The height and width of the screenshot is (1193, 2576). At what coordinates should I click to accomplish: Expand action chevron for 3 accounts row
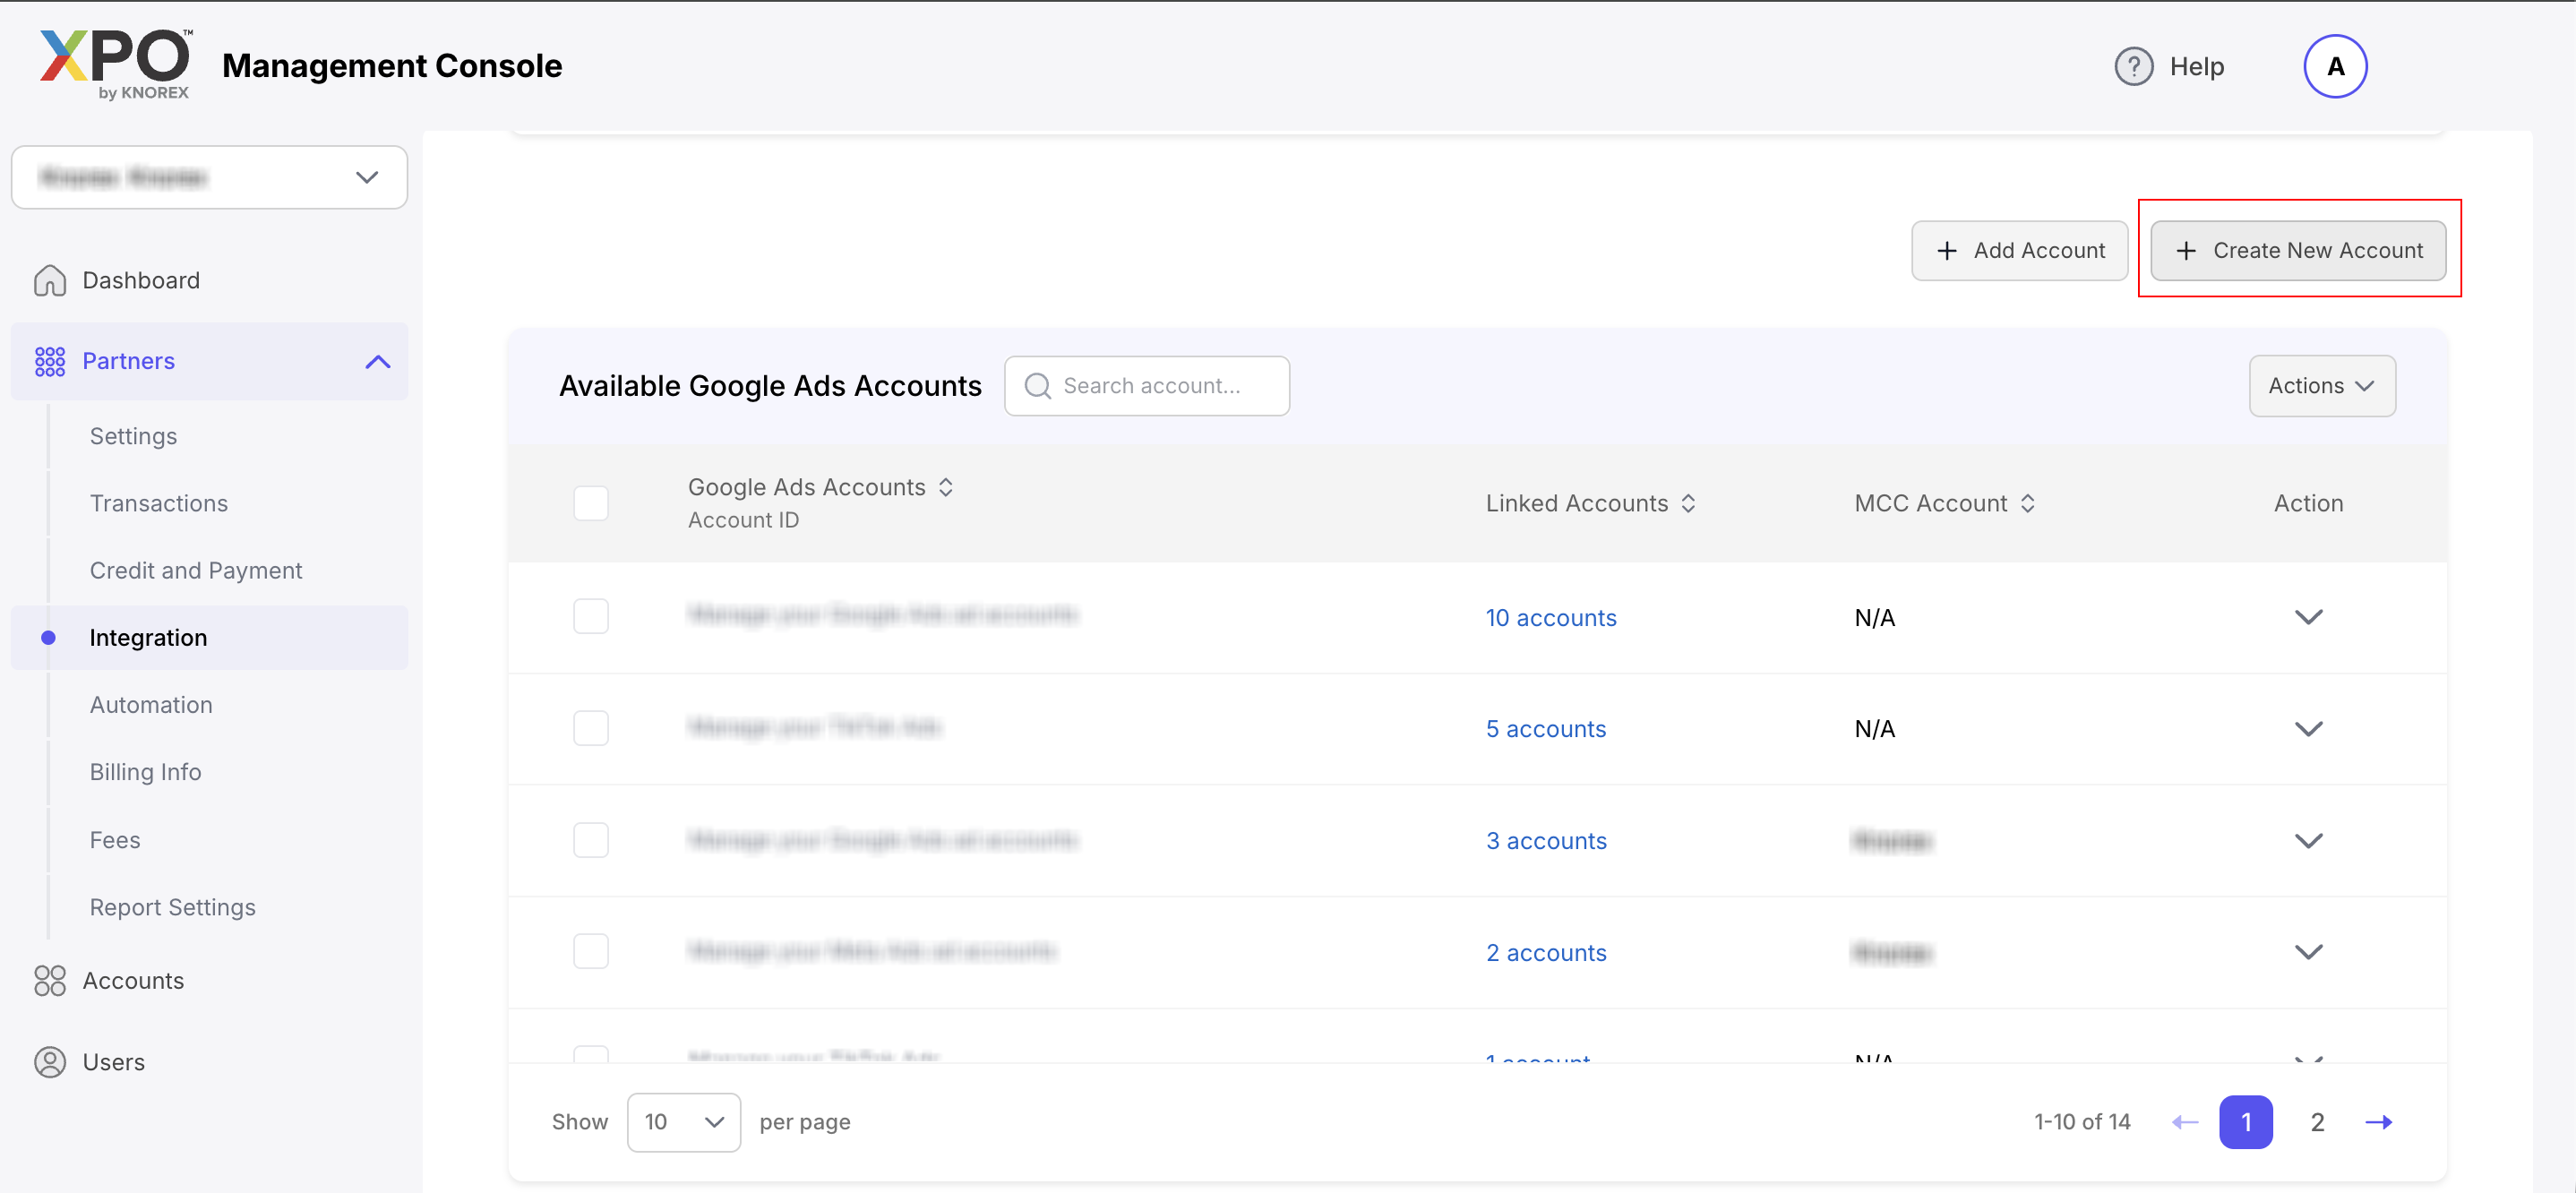[x=2307, y=841]
